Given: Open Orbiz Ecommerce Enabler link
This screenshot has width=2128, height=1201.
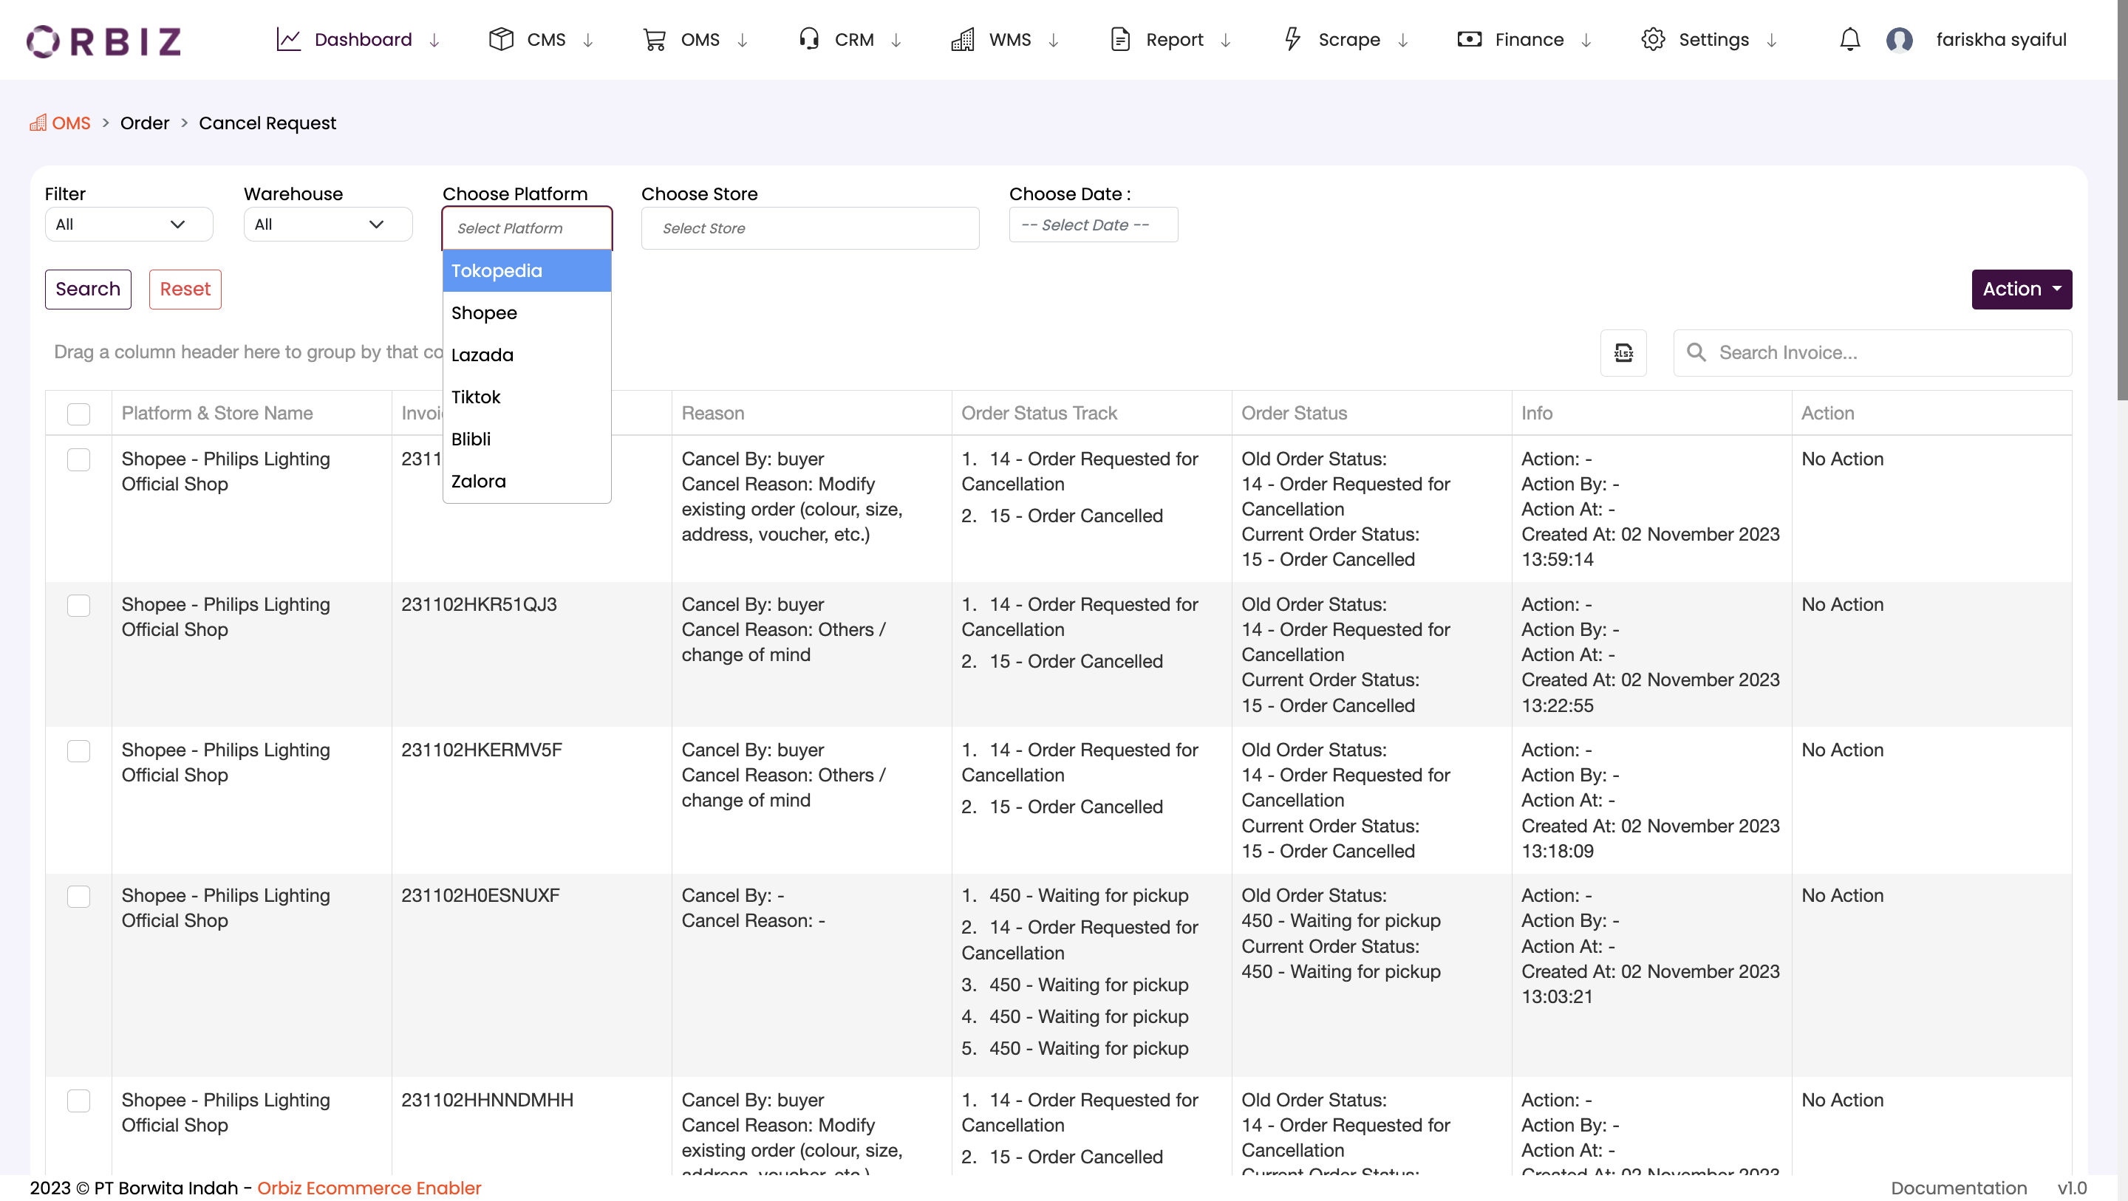Looking at the screenshot, I should 369,1188.
